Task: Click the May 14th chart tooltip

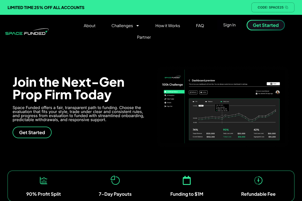Action: [x=222, y=108]
